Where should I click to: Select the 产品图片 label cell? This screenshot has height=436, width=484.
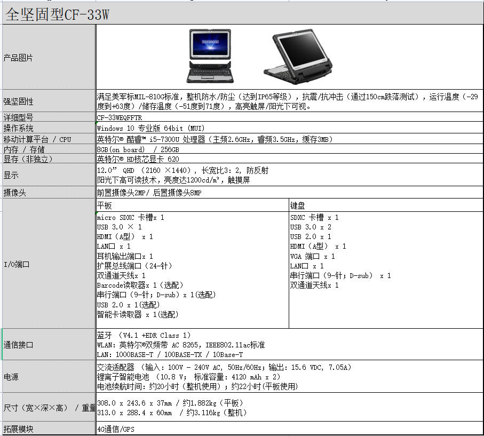coord(49,58)
